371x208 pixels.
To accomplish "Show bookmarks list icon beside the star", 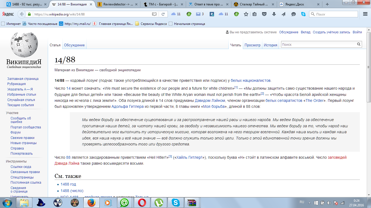I will pos(254,14).
